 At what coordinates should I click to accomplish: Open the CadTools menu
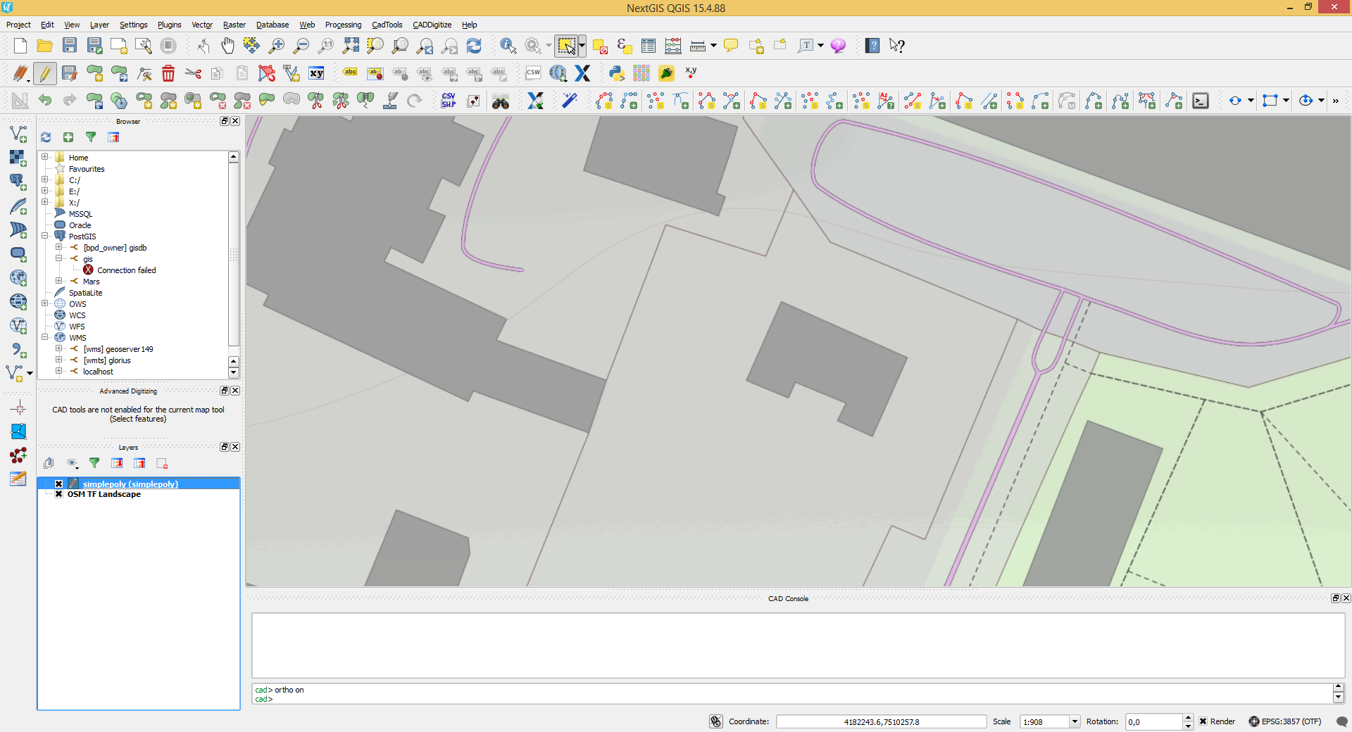point(387,25)
